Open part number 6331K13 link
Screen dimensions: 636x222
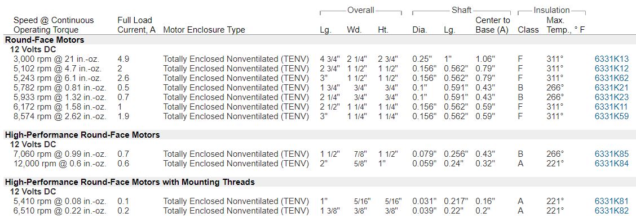tap(611, 58)
